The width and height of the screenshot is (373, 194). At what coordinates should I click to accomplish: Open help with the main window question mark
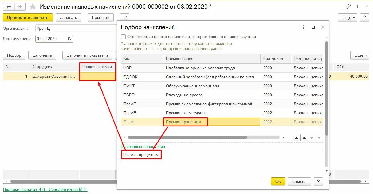tap(365, 18)
